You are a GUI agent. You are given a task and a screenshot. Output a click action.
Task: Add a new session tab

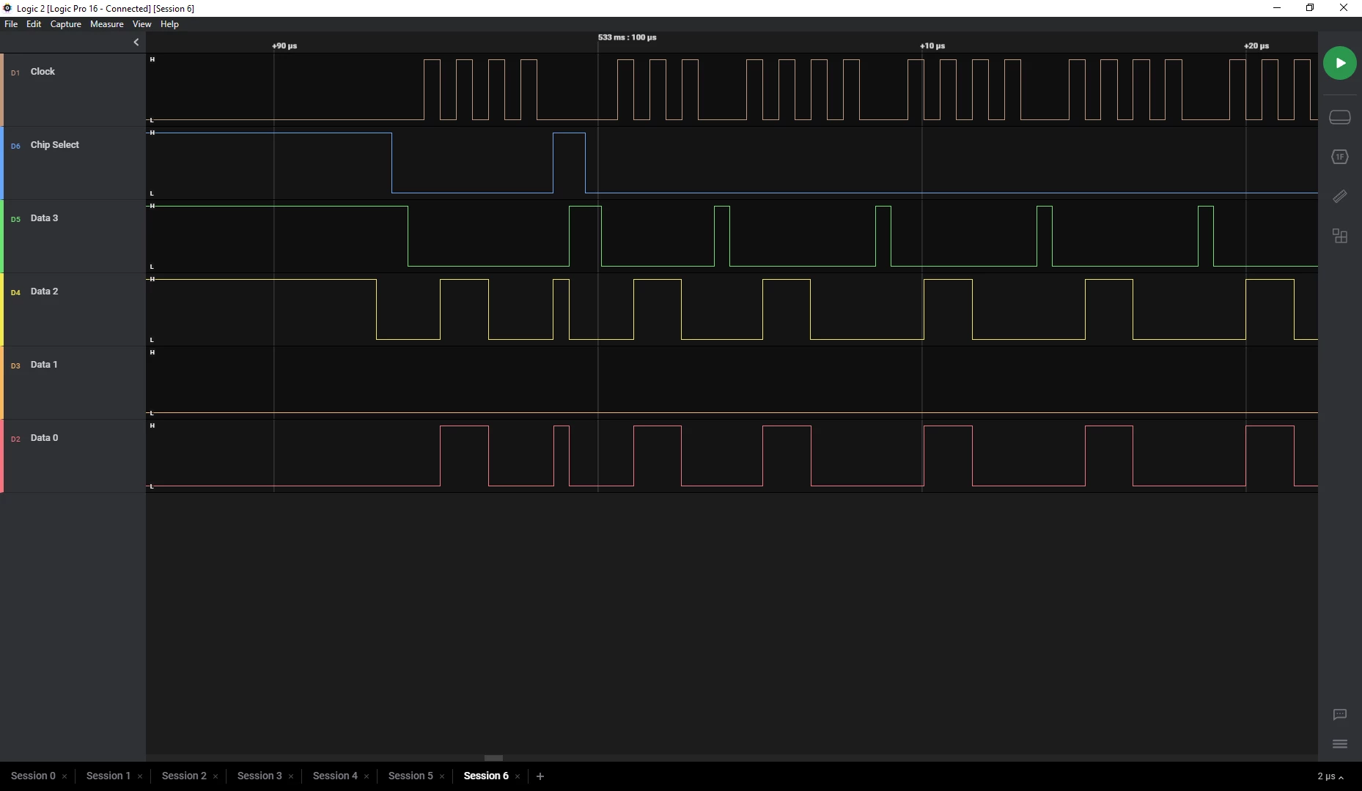pyautogui.click(x=540, y=776)
